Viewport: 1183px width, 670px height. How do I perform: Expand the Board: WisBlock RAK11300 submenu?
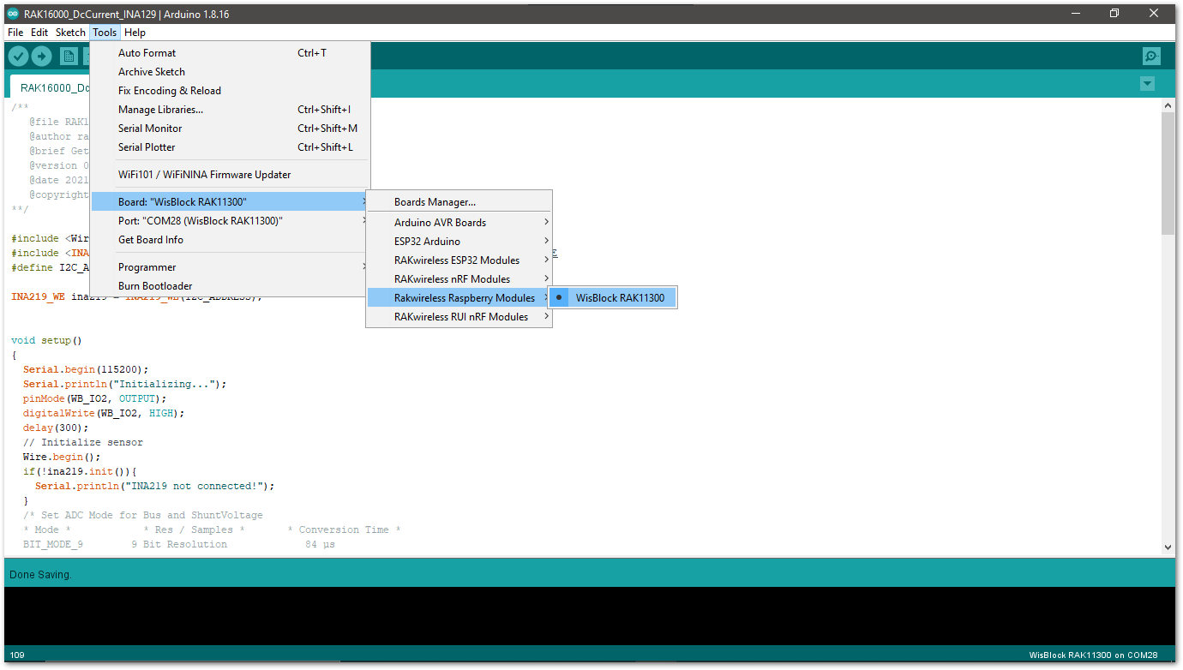point(231,202)
